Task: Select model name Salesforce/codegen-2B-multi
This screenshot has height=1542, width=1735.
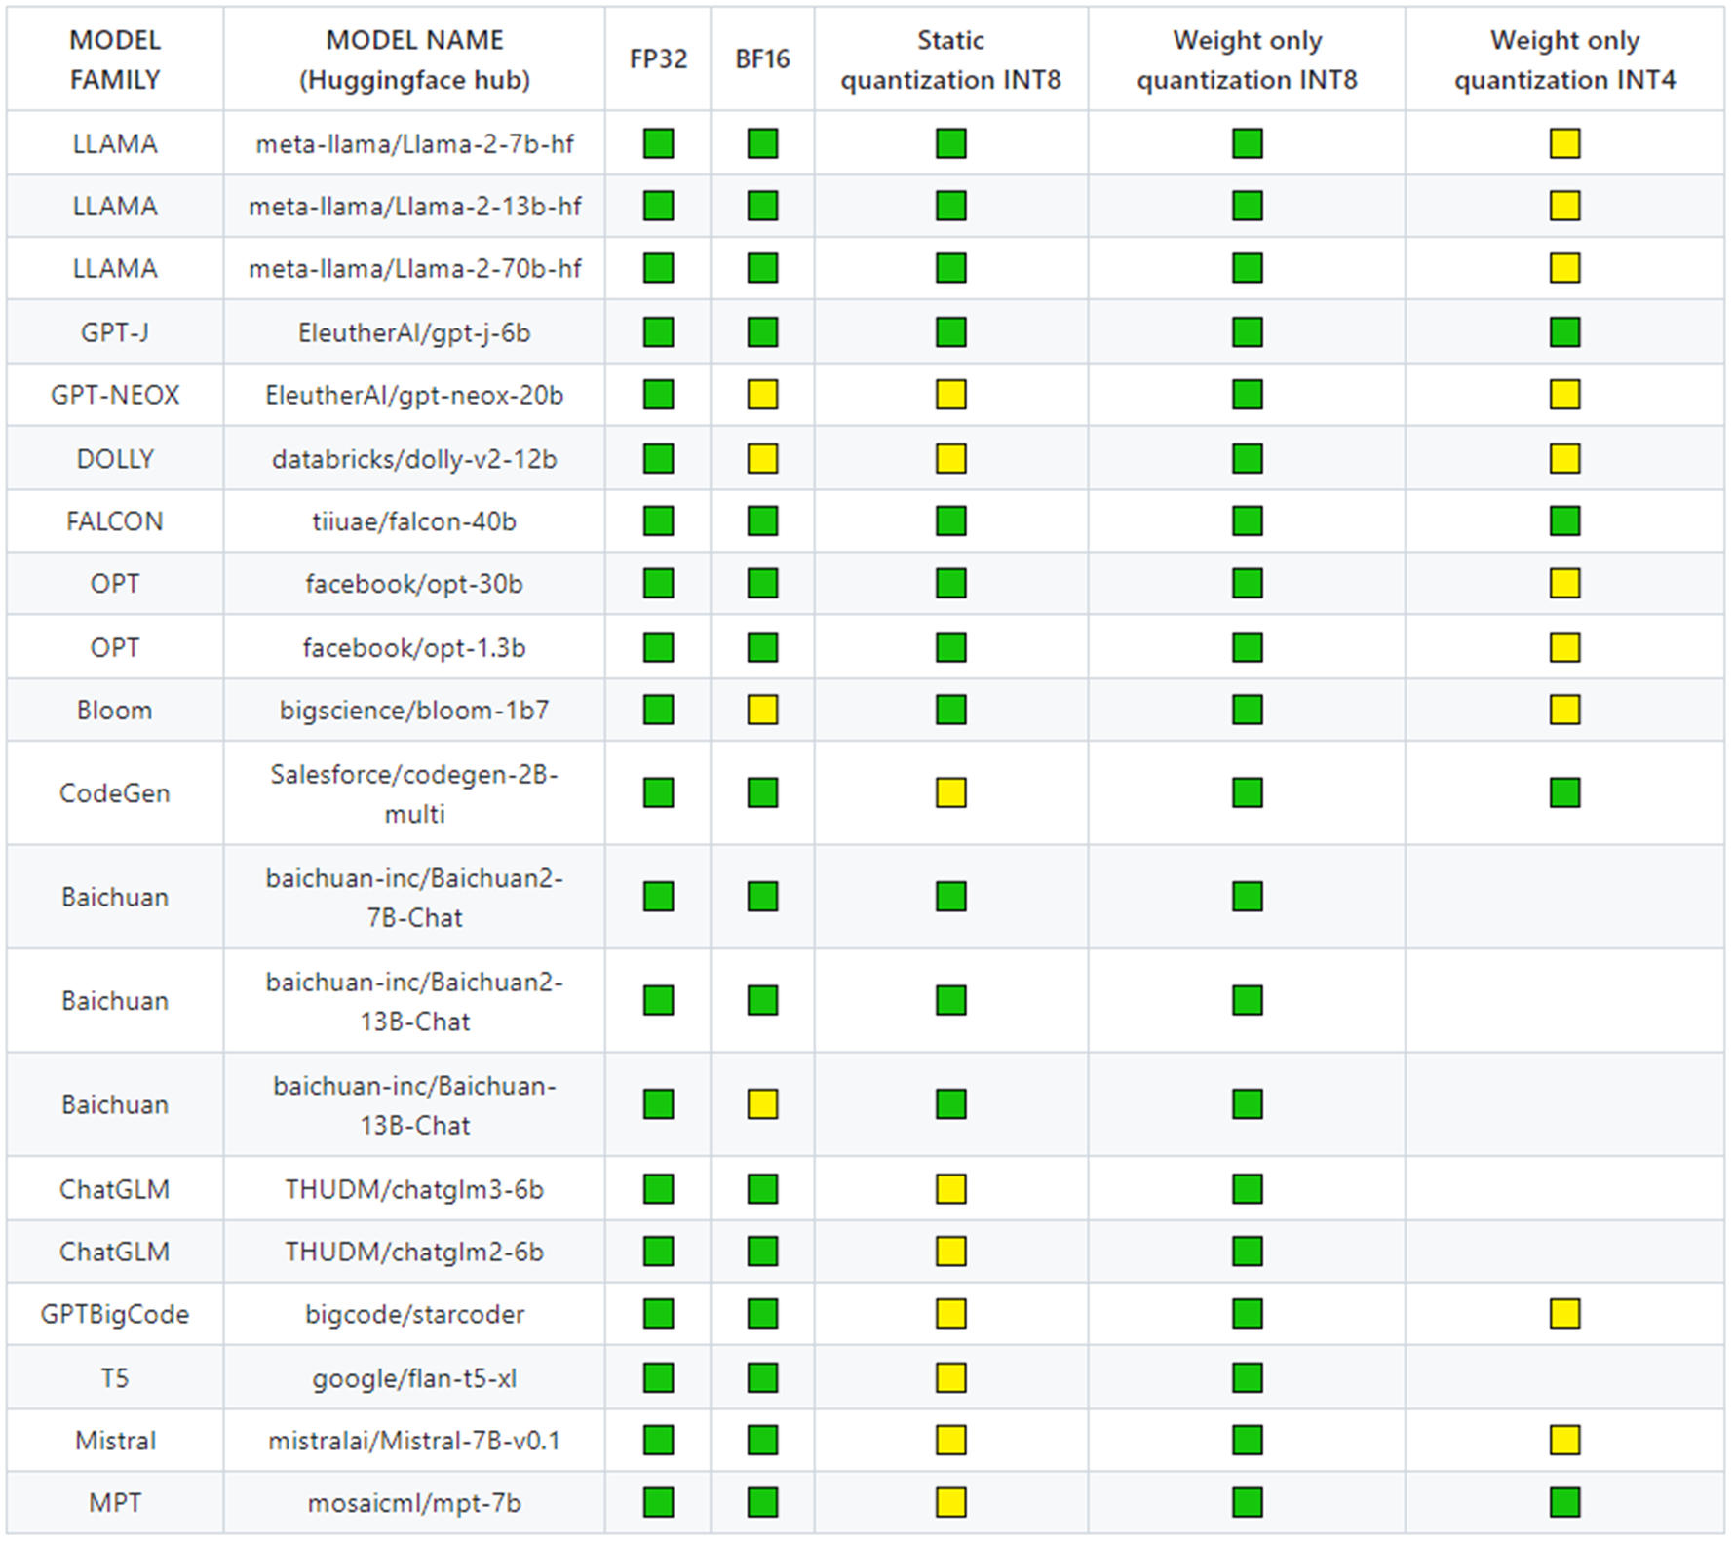Action: pos(414,793)
